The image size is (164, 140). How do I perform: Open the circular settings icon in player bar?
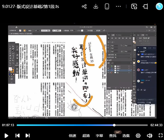pos(138,135)
